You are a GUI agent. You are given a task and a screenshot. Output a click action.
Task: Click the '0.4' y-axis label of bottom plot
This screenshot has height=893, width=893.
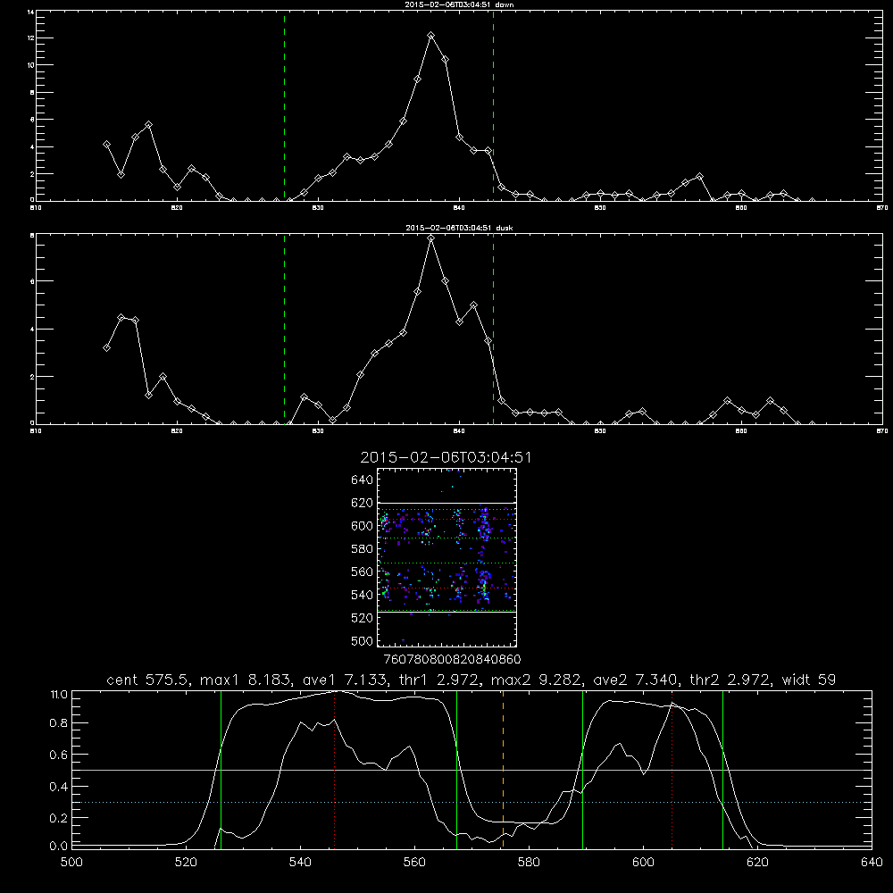pyautogui.click(x=59, y=787)
